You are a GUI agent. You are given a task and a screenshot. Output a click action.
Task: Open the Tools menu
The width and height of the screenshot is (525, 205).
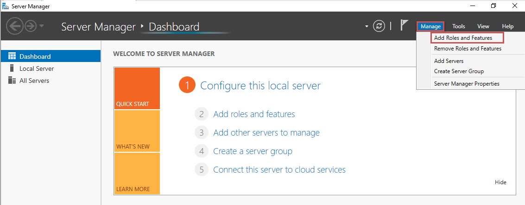458,26
